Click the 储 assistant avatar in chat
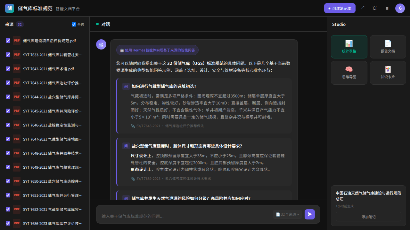The image size is (410, 230). click(101, 44)
